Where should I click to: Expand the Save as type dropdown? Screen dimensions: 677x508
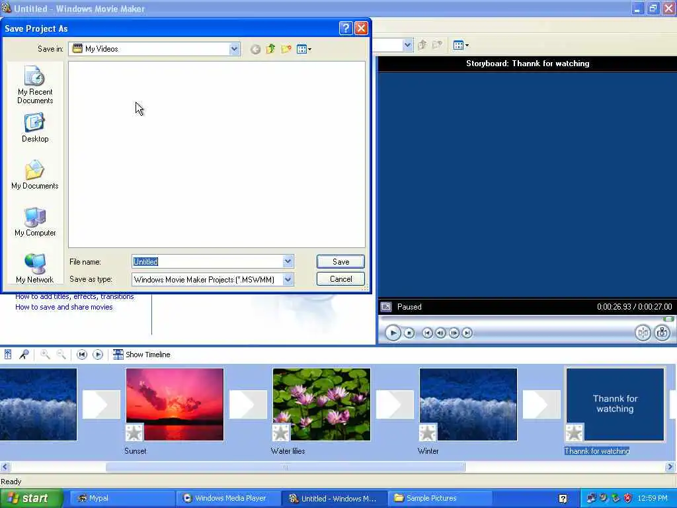[288, 280]
